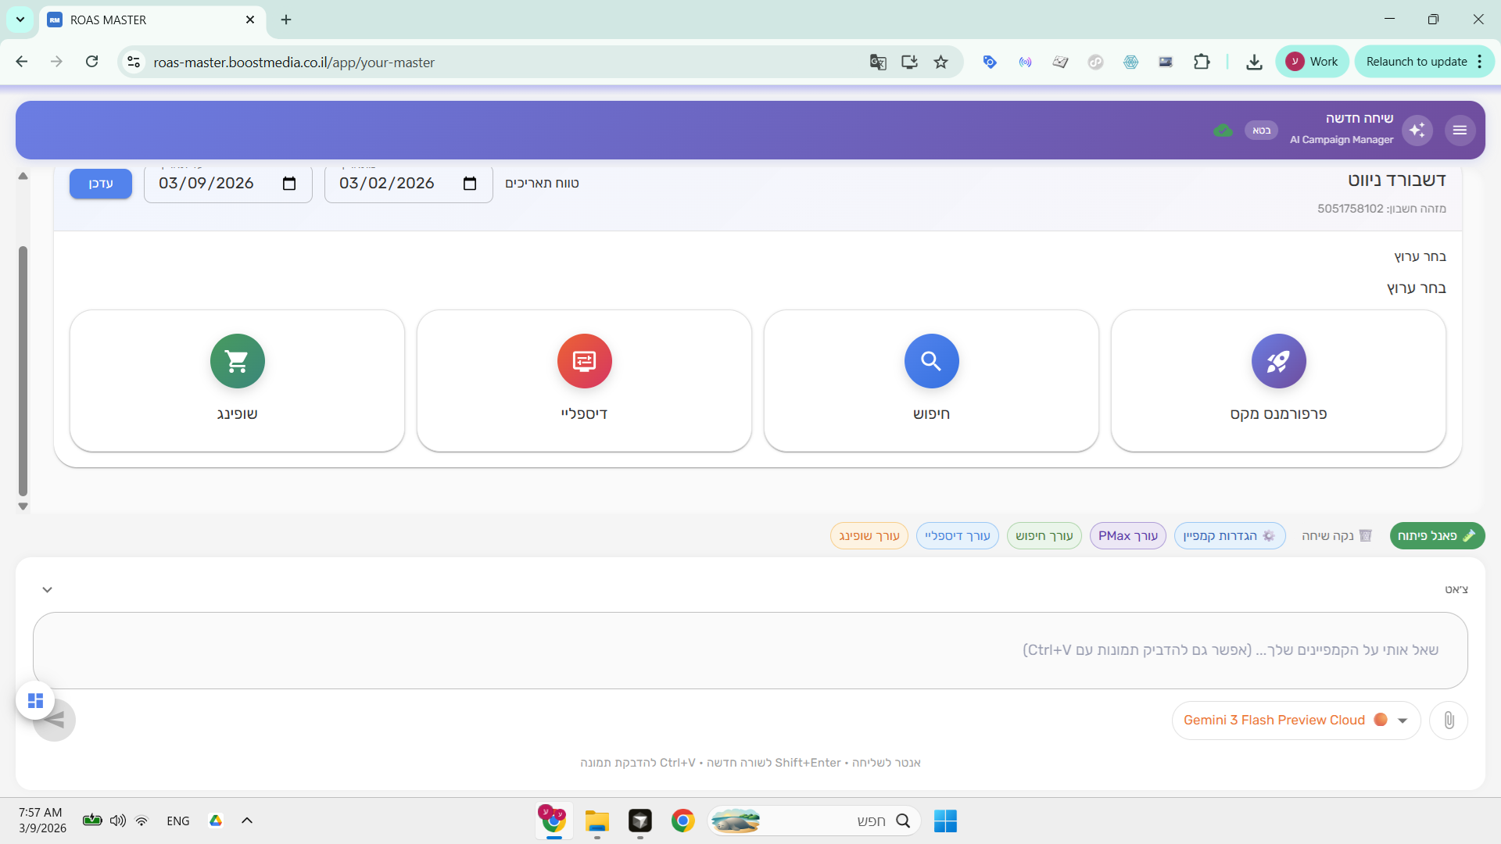The image size is (1501, 844).
Task: Select the shopping cart icon on the שופינג card
Action: coord(237,361)
